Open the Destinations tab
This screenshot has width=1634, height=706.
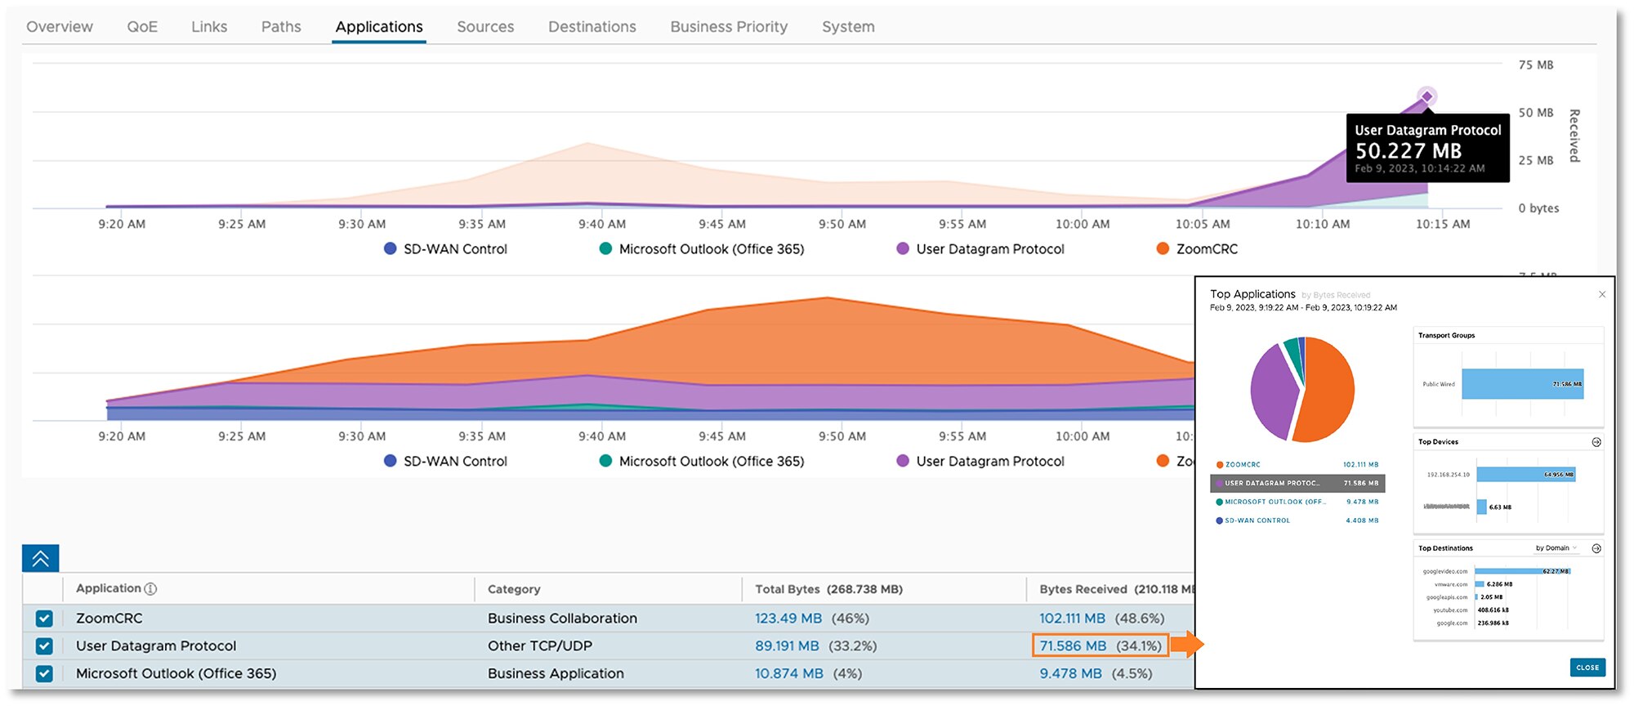pos(592,27)
